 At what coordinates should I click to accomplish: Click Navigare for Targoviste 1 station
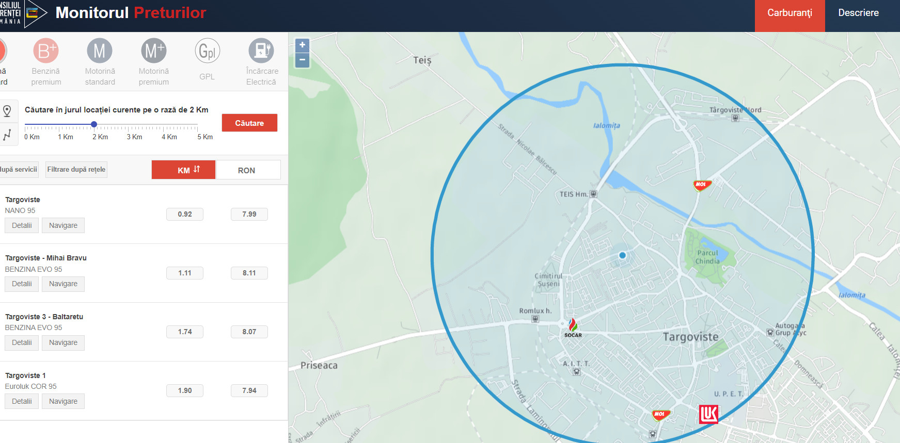point(63,401)
